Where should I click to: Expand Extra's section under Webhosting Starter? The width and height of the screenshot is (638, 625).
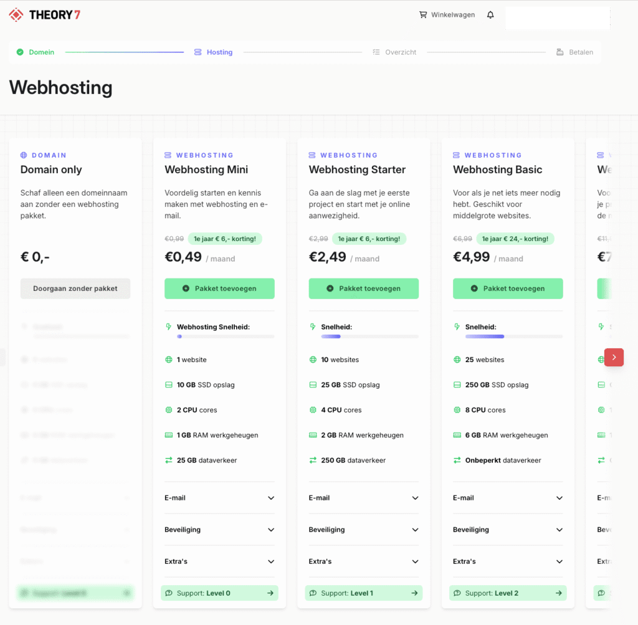click(x=364, y=561)
